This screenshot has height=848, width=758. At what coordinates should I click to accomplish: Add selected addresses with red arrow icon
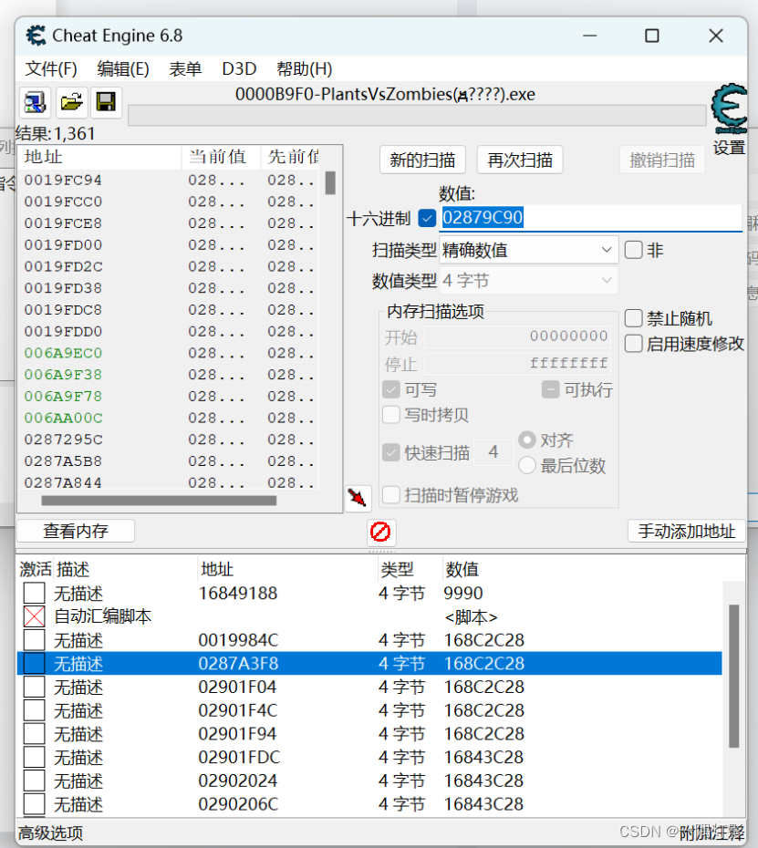[x=358, y=498]
